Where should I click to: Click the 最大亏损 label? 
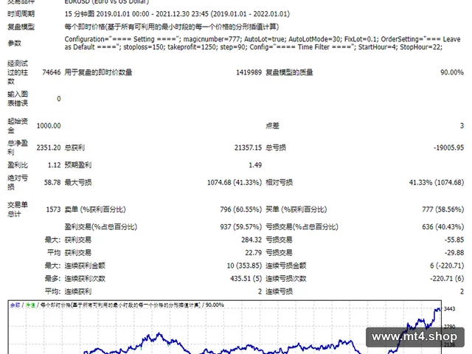(77, 182)
